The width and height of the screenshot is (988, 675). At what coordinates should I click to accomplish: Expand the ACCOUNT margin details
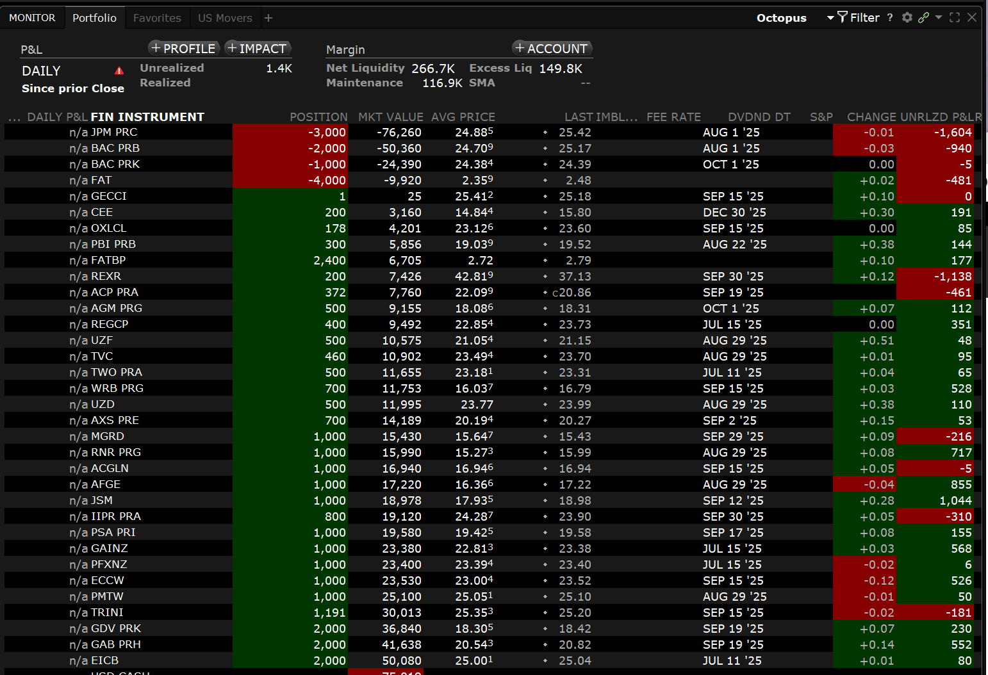click(x=552, y=49)
